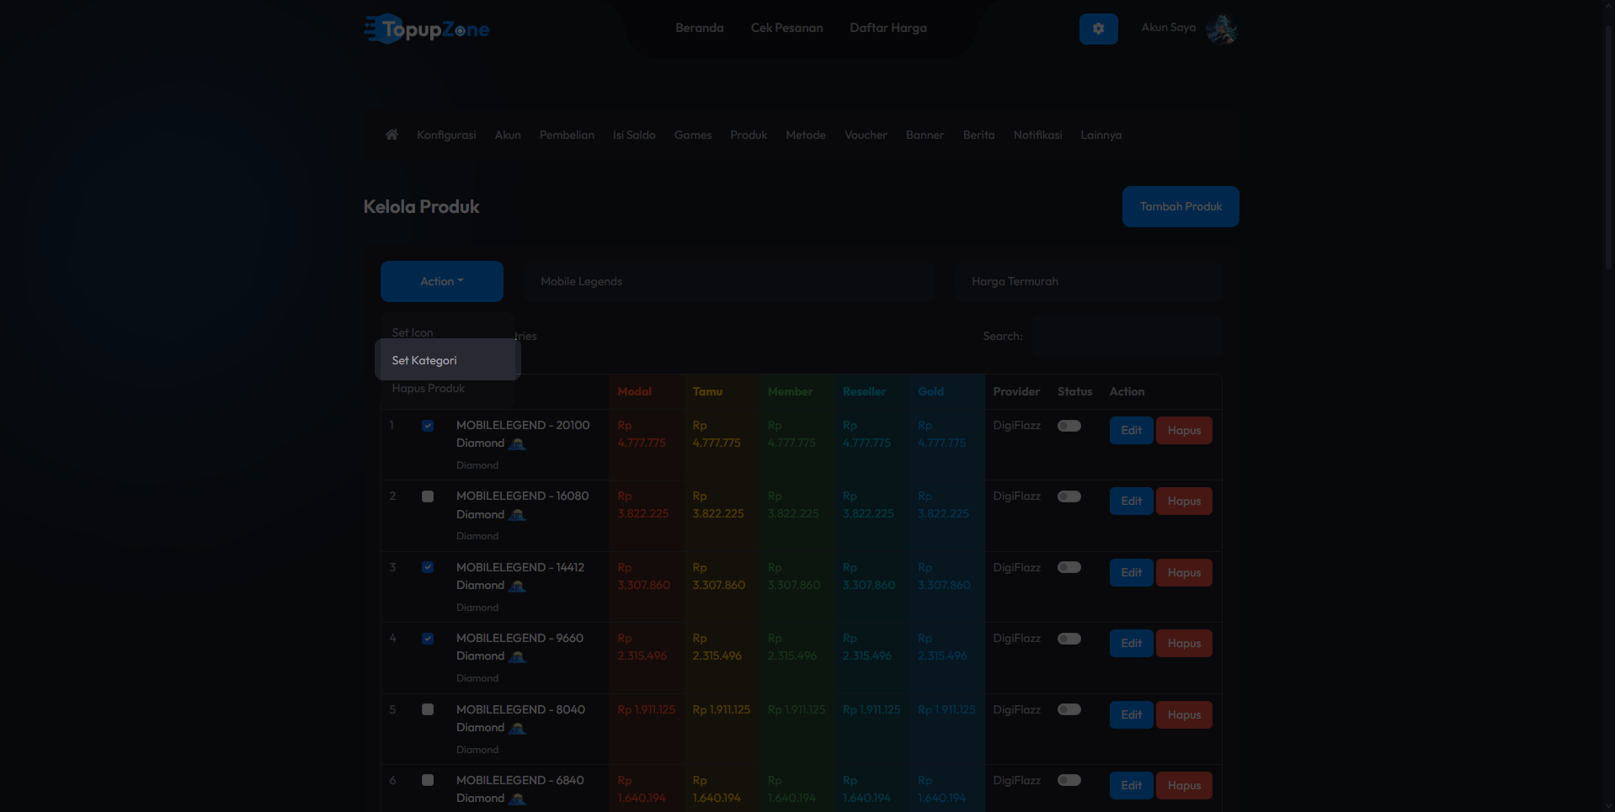The width and height of the screenshot is (1615, 812).
Task: Open the Metode admin menu
Action: (806, 135)
